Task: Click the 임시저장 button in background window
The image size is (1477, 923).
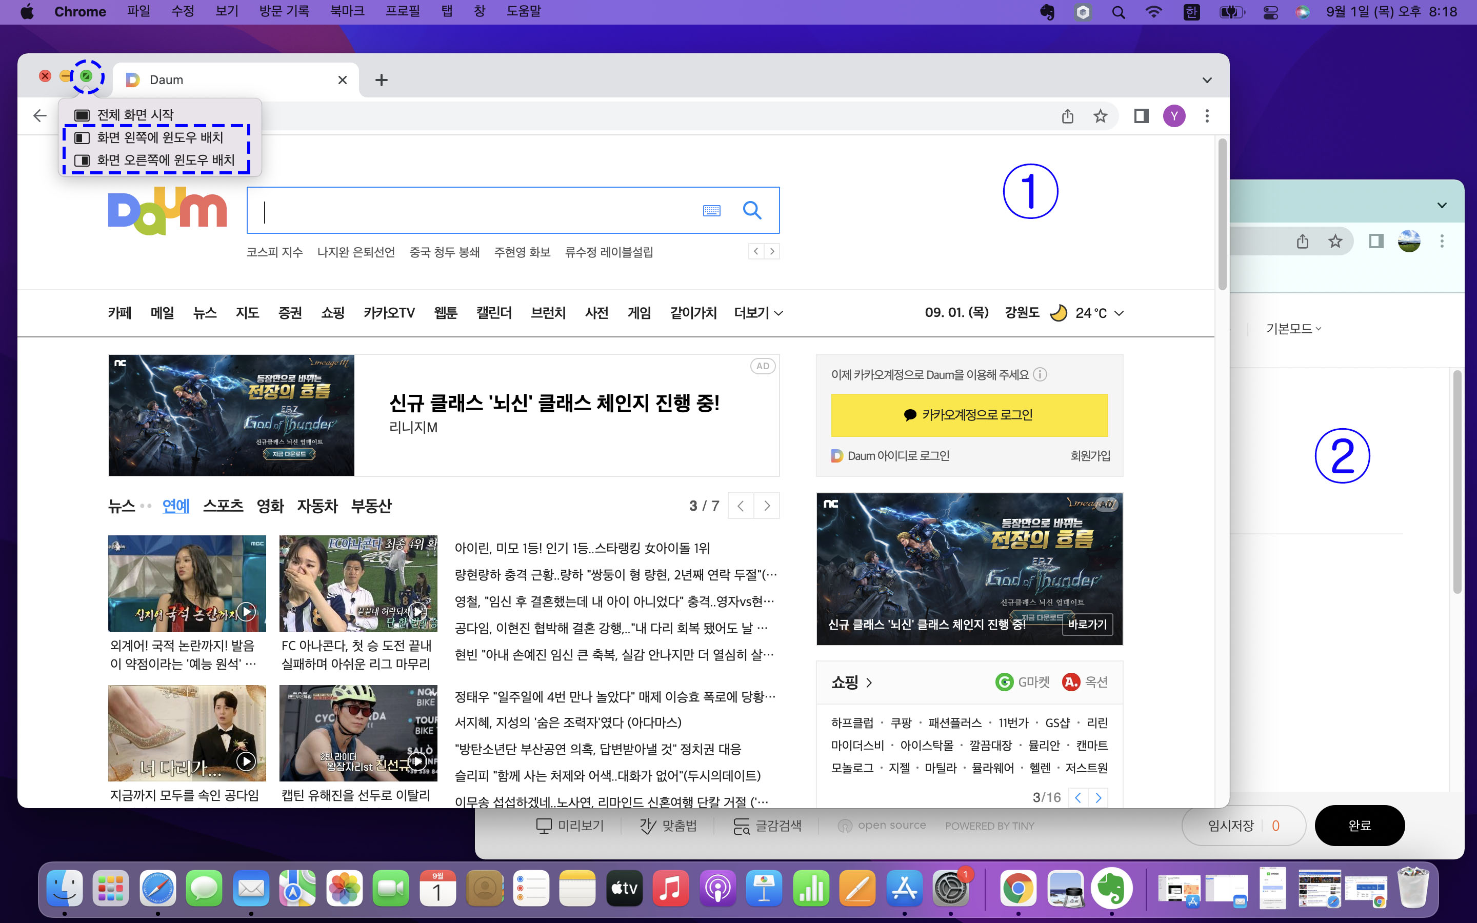Action: [1243, 826]
